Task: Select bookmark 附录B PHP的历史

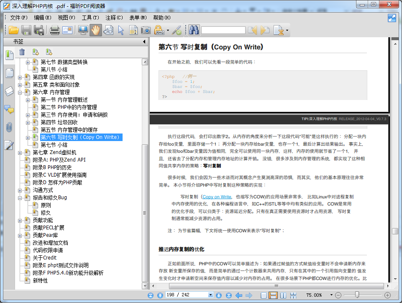Action: click(52, 167)
